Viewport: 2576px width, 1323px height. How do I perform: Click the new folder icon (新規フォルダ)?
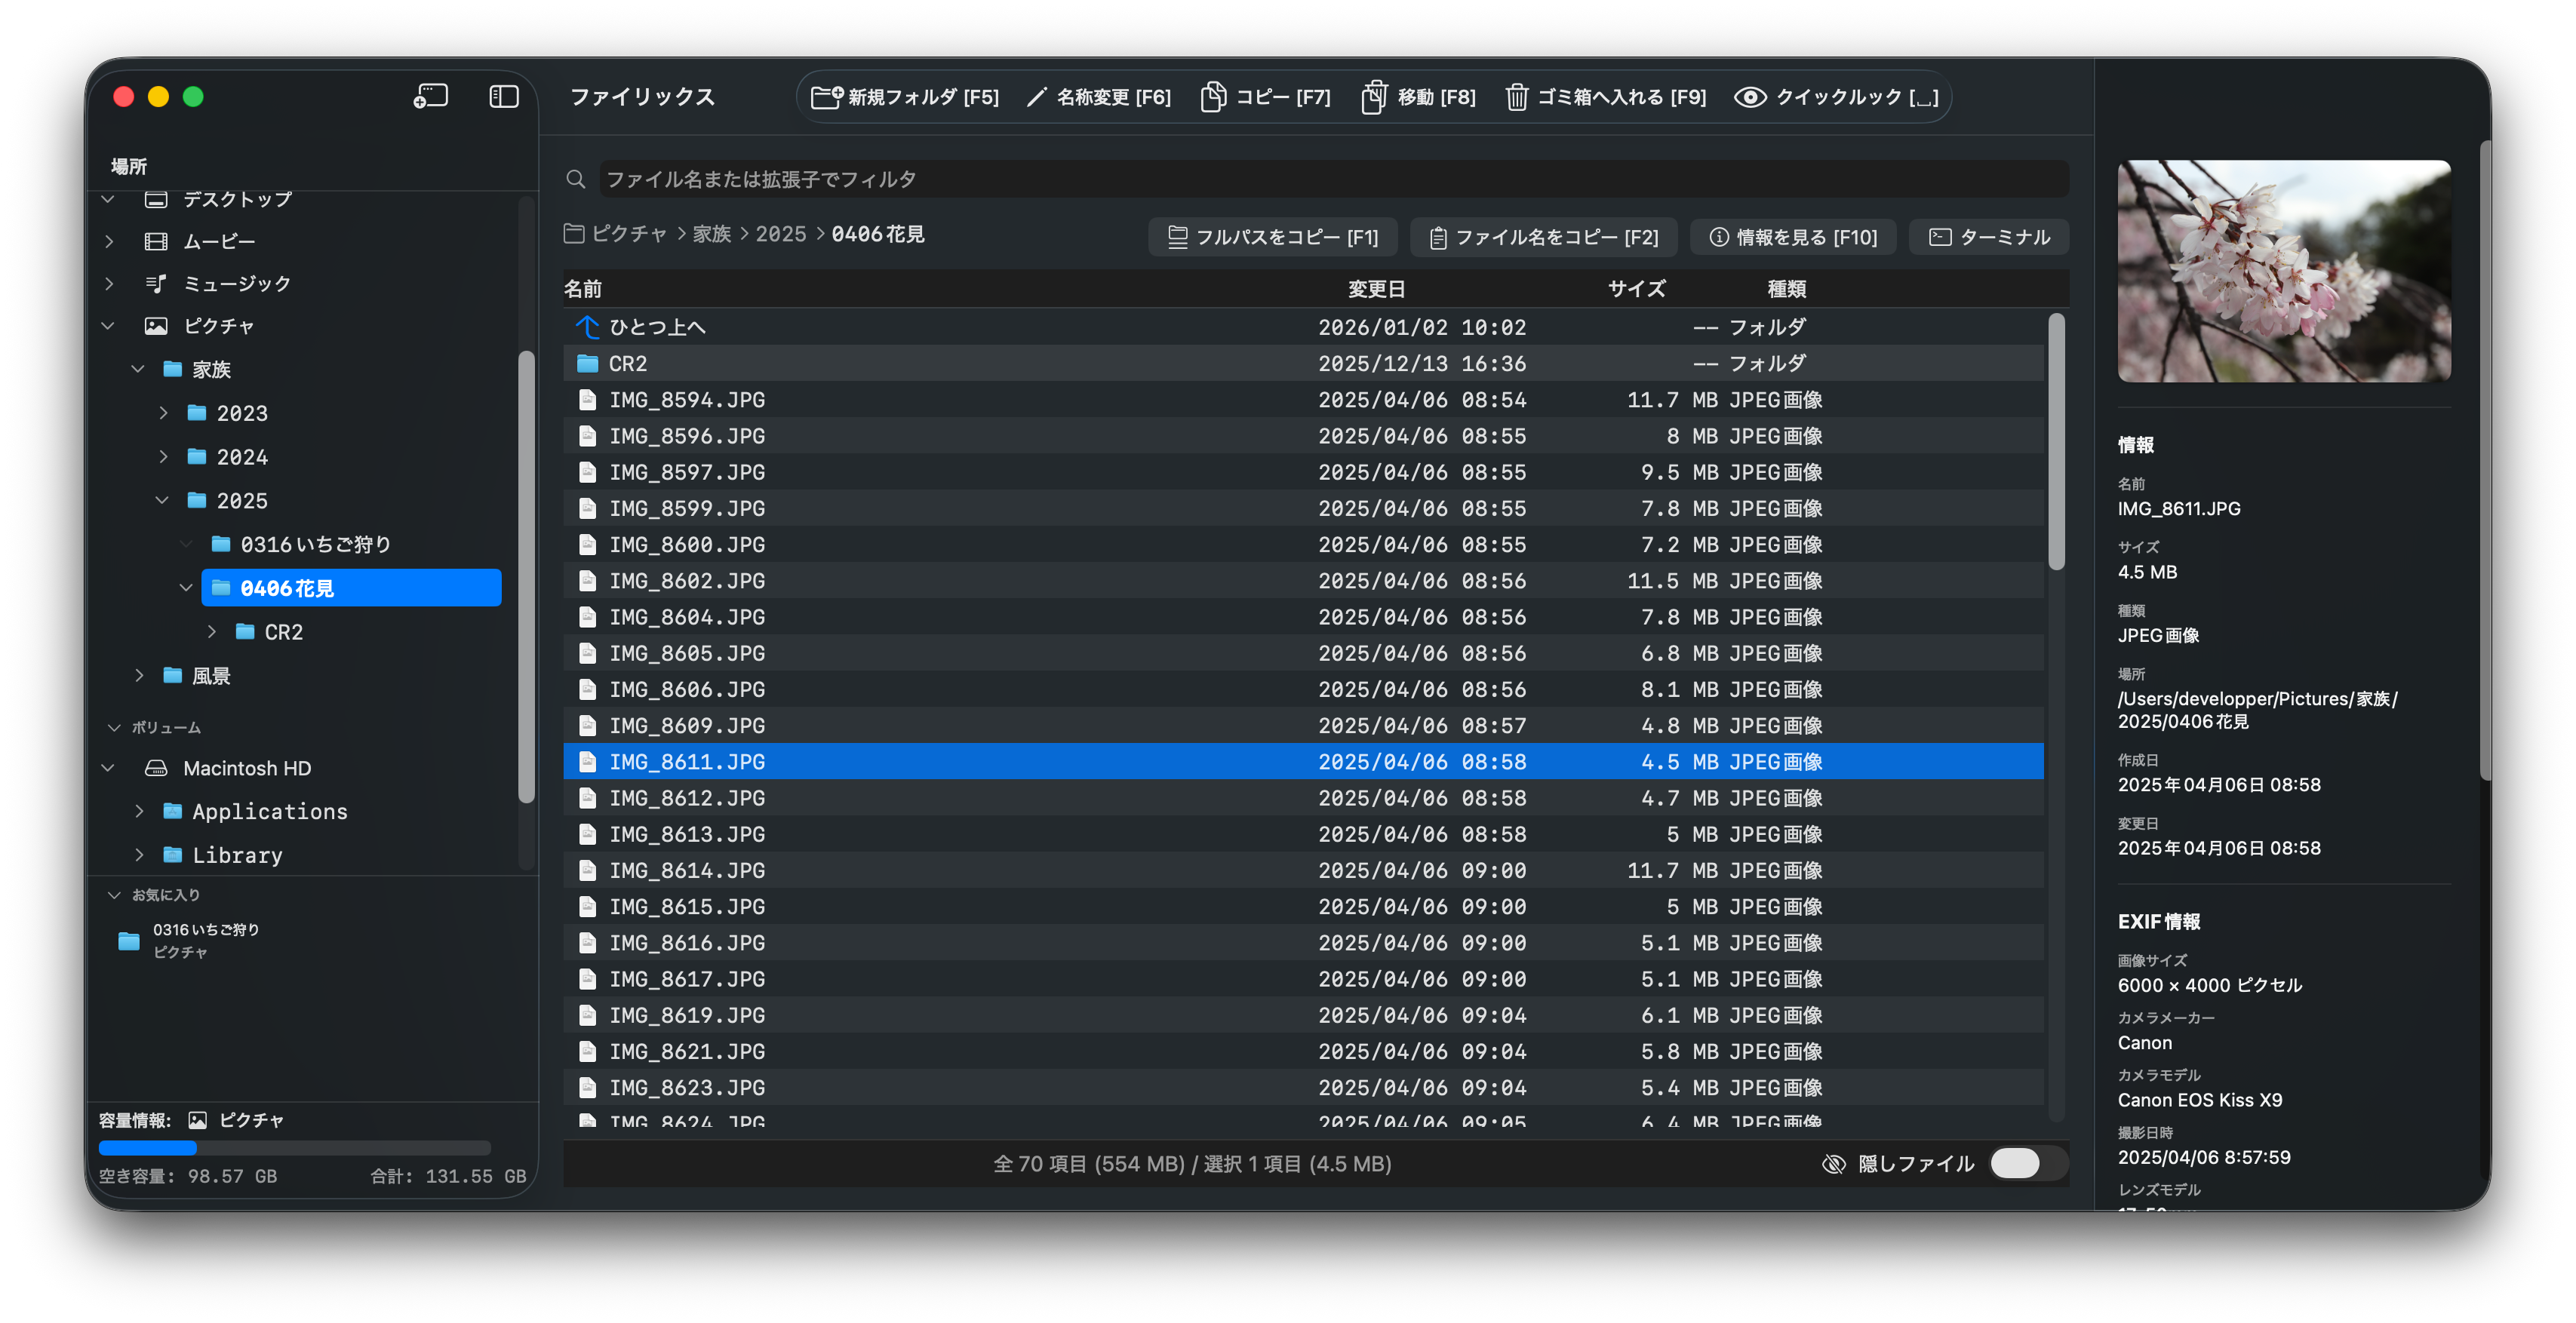coord(826,97)
